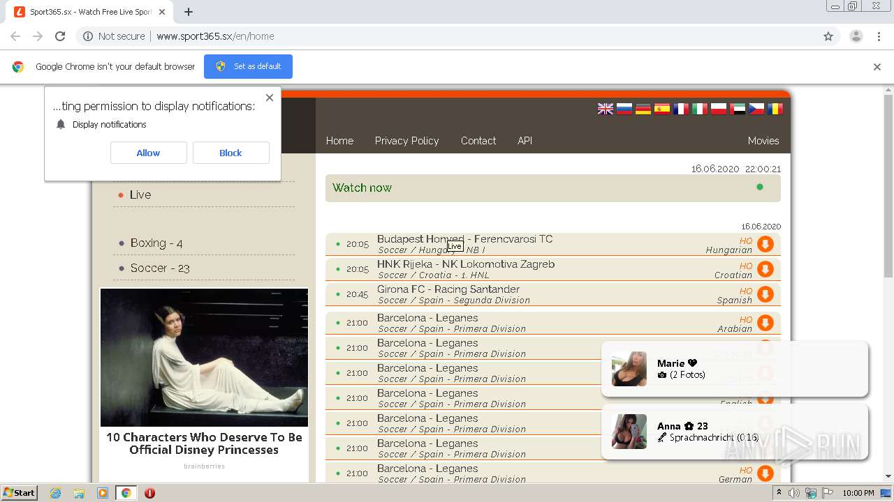Close the Sport365.sx tab
The image size is (894, 502).
(x=163, y=12)
